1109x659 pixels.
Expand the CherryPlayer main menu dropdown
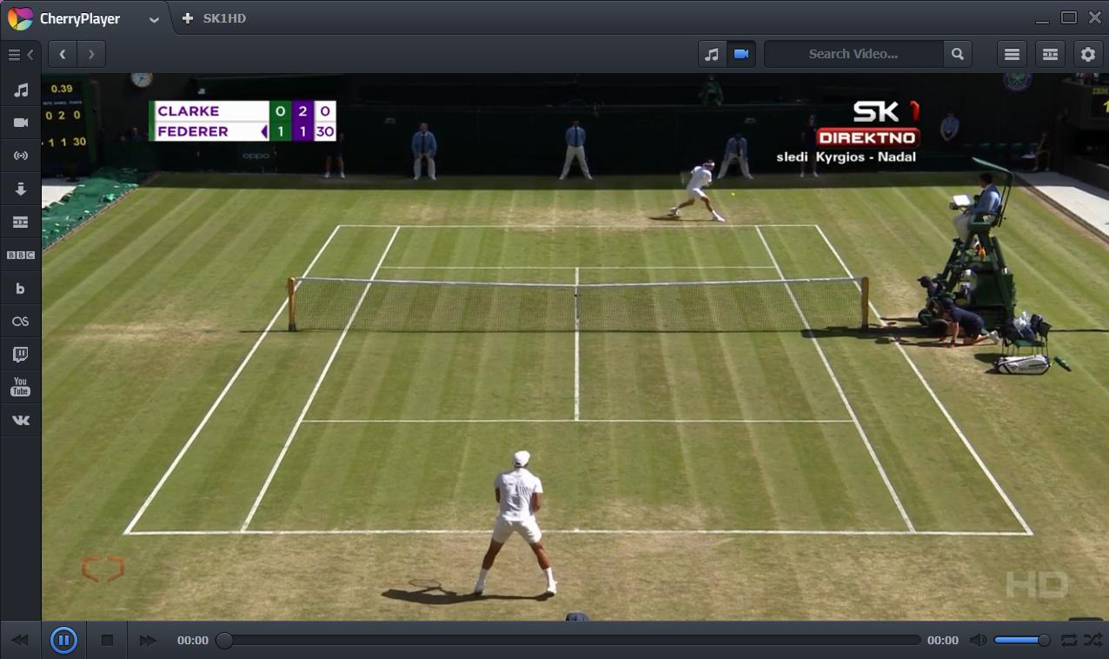coord(154,19)
